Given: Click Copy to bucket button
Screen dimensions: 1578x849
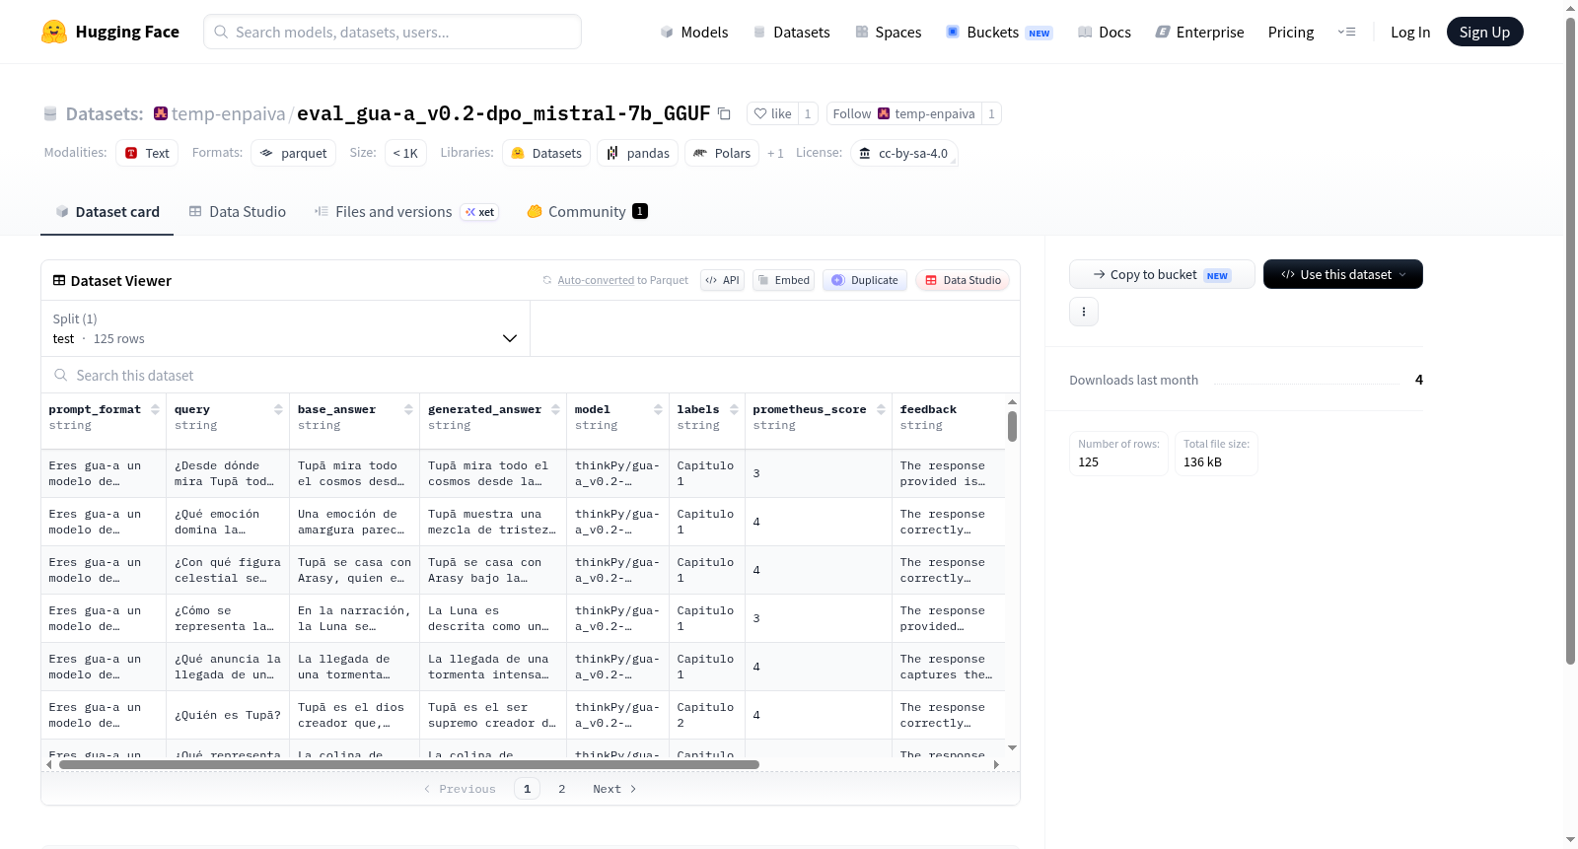Looking at the screenshot, I should [x=1162, y=274].
